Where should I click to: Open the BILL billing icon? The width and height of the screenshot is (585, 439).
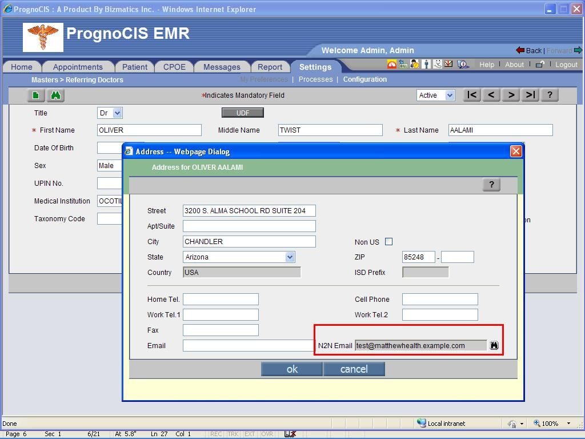(403, 64)
